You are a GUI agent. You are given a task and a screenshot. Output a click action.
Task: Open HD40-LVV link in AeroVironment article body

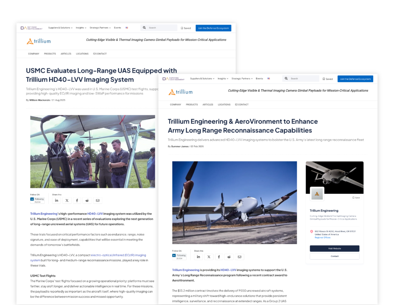point(228,270)
